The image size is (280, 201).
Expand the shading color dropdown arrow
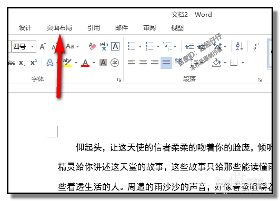225,63
